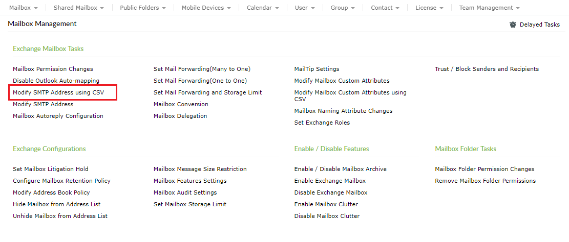The image size is (569, 242).
Task: Select the Mailbox Delegation task
Action: [x=180, y=116]
